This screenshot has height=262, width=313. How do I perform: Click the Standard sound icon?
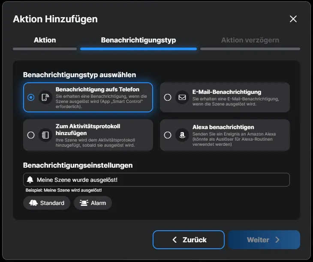[33, 203]
